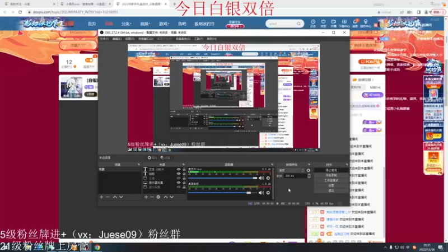Open OBS 场景集合(S) menu
Viewport: 448px width, 252px height.
183,39
